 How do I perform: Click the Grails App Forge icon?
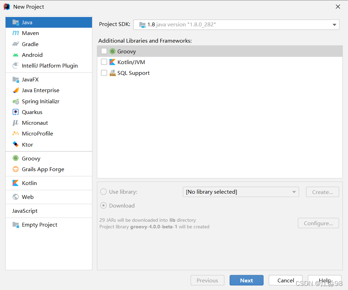pos(16,169)
